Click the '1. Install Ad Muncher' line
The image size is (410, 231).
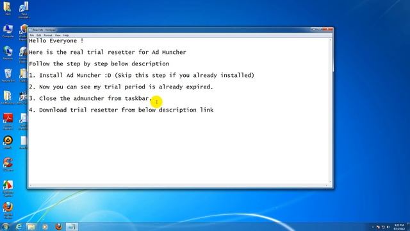tap(142, 75)
